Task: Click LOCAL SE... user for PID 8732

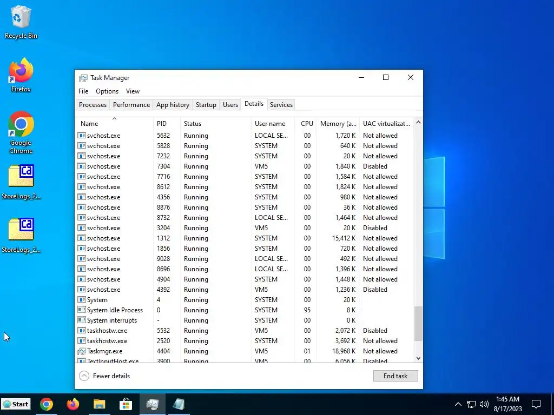Action: coord(271,218)
